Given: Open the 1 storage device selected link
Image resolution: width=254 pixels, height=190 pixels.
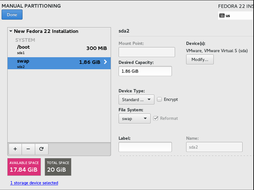Looking at the screenshot, I should pos(34,183).
